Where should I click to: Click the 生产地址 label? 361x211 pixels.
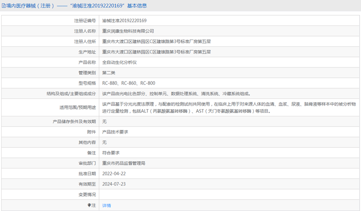[x=87, y=52]
